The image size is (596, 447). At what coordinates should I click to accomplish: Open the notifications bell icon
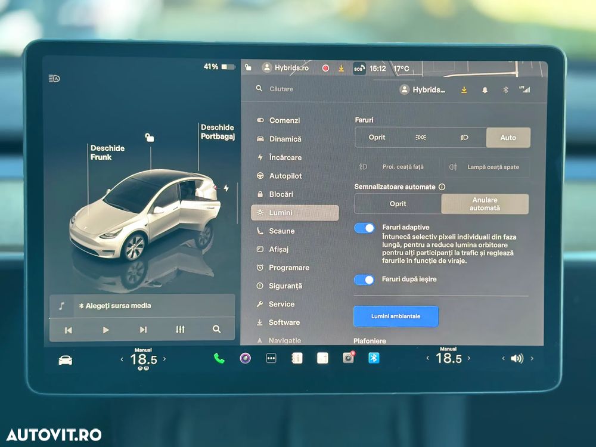coord(485,90)
